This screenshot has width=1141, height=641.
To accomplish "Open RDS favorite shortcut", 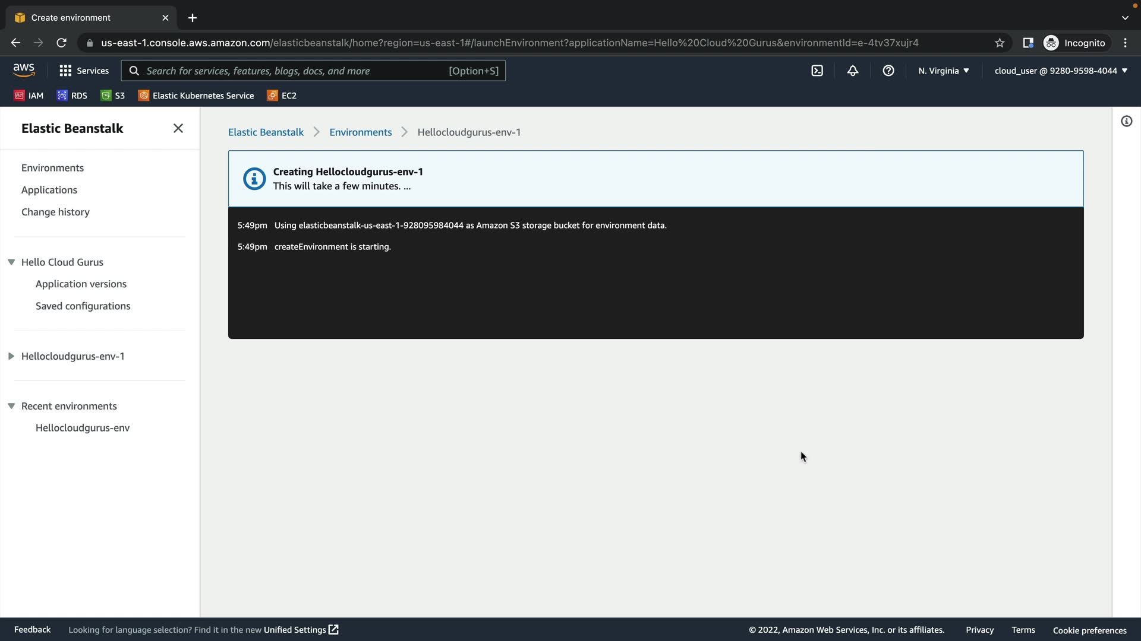I will pos(72,96).
